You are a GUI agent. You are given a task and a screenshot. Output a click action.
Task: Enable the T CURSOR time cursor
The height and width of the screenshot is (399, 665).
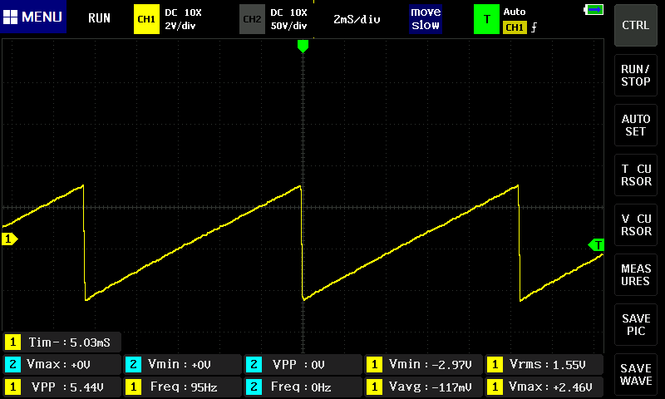point(635,175)
